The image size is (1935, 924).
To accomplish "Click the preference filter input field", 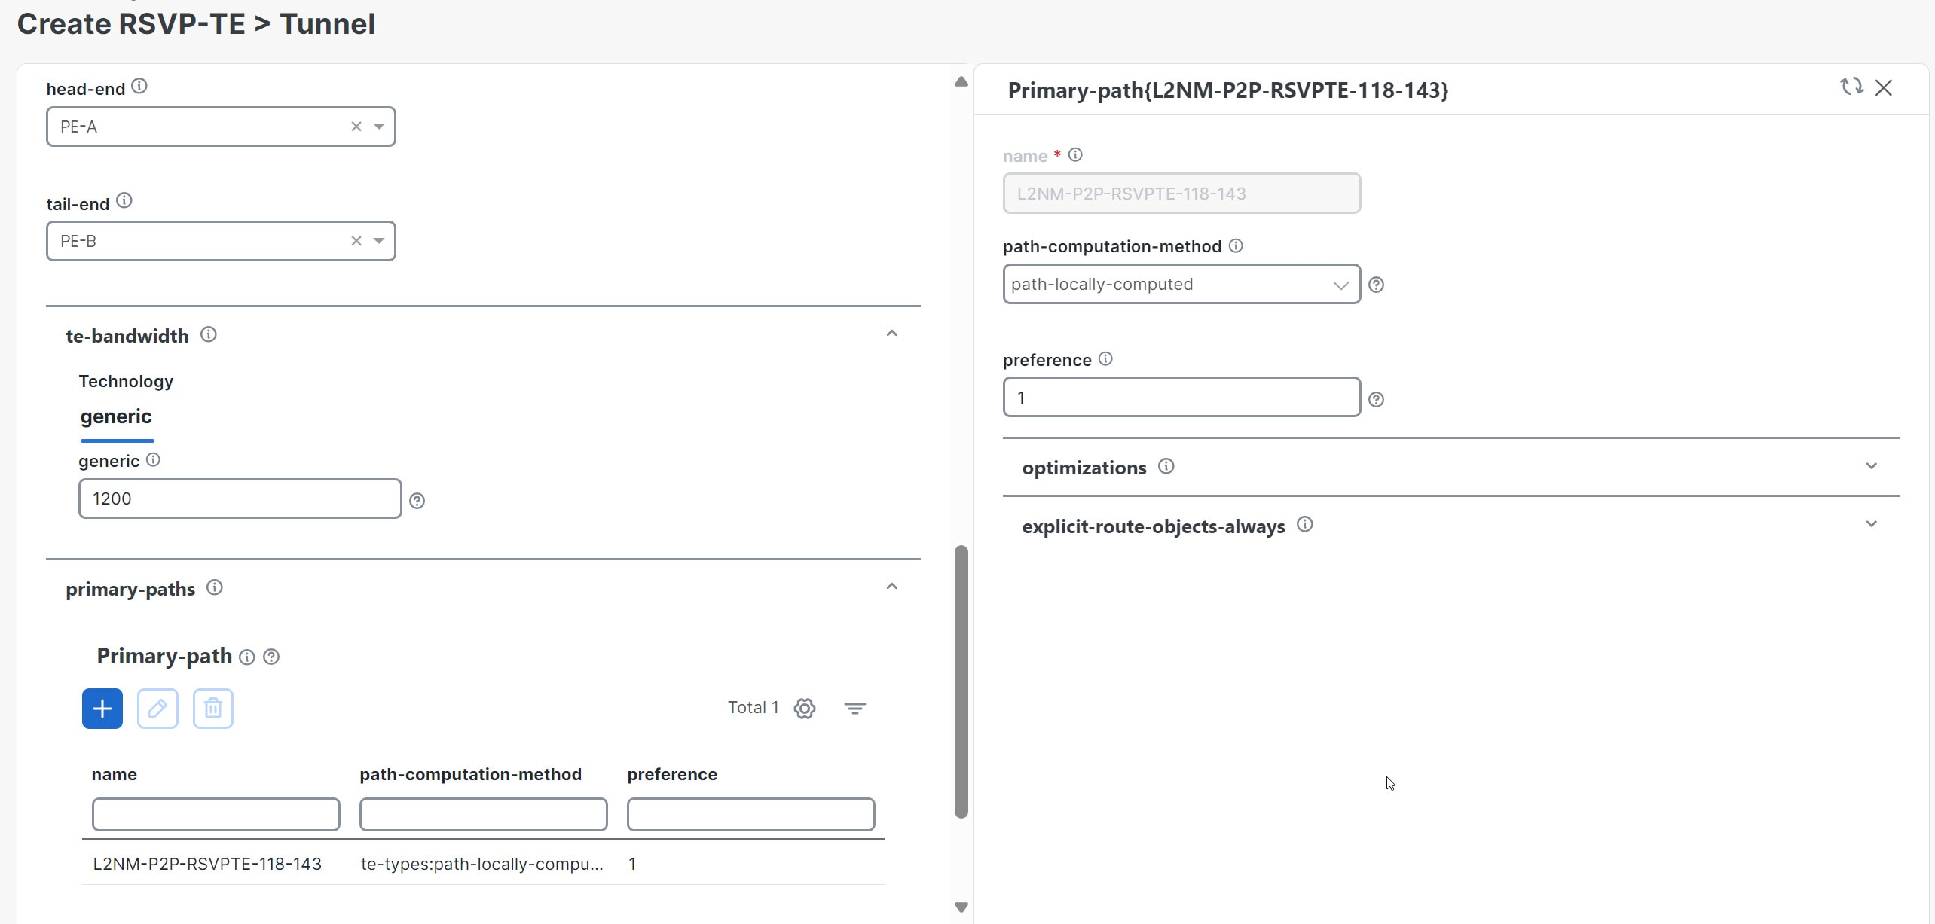I will coord(750,814).
